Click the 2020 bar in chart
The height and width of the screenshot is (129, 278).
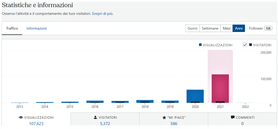tap(195, 96)
